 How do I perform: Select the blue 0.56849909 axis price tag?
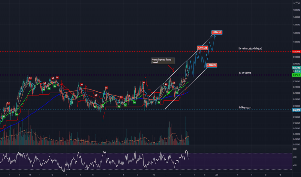pyautogui.click(x=296, y=110)
